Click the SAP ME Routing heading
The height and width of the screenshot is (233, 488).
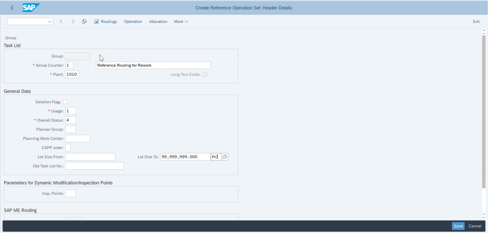coord(20,210)
